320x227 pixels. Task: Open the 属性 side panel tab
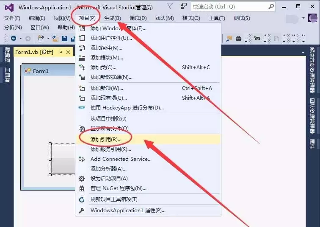312,144
